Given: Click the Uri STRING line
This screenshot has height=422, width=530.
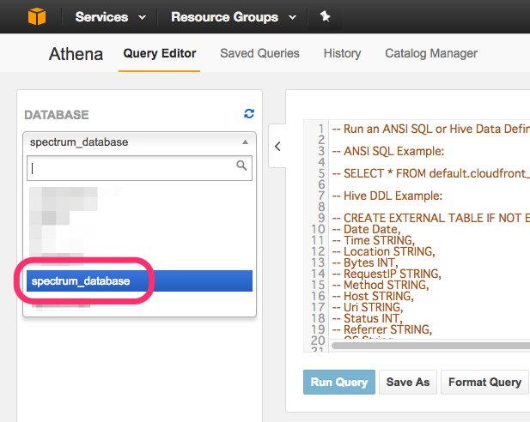Looking at the screenshot, I should [368, 307].
